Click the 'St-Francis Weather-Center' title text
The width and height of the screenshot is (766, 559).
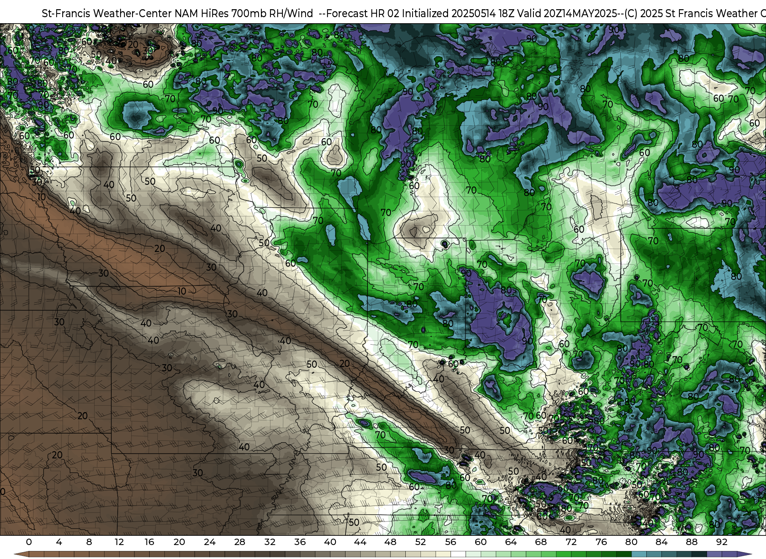coord(107,14)
